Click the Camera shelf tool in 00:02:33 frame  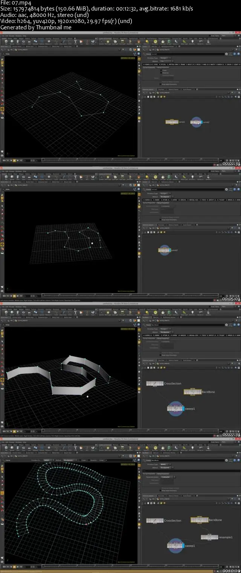point(102,42)
